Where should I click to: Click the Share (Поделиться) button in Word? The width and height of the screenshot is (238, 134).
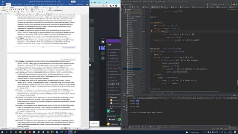pos(79,5)
